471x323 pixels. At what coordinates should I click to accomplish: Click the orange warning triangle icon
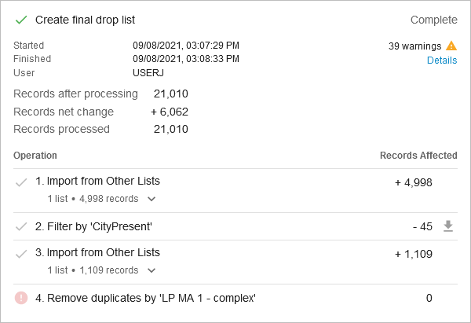(451, 46)
